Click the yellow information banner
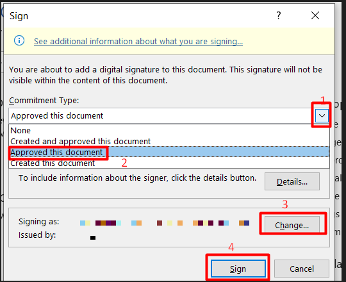 click(169, 41)
